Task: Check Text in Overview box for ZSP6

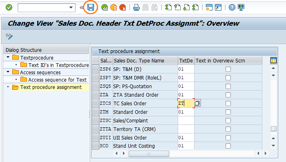Action: 228,69
